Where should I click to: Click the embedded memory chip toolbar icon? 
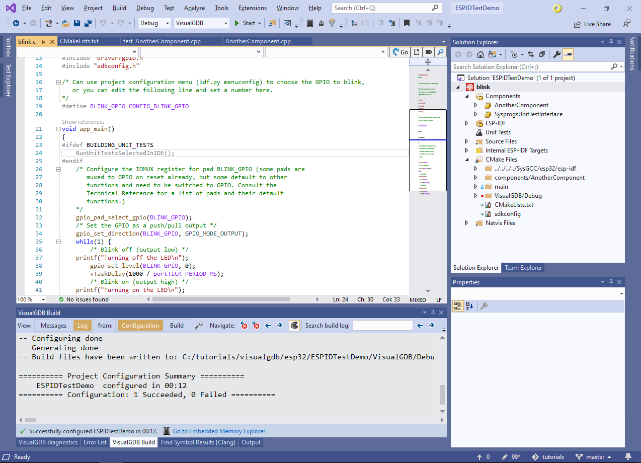click(x=309, y=23)
